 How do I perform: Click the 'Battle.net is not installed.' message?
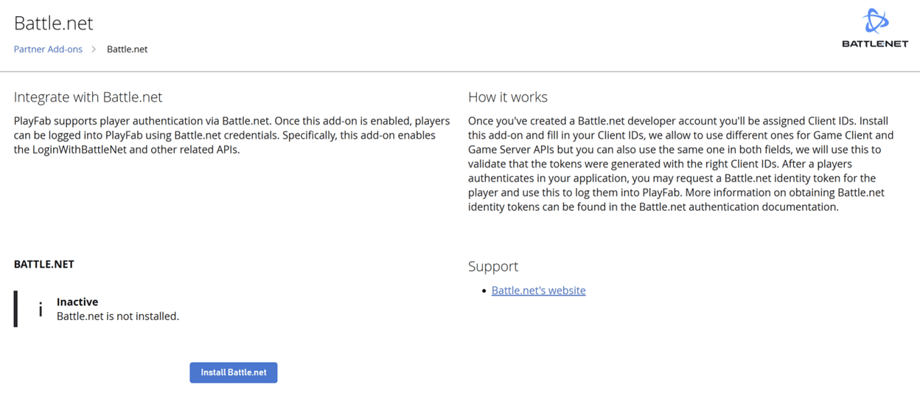tap(118, 316)
